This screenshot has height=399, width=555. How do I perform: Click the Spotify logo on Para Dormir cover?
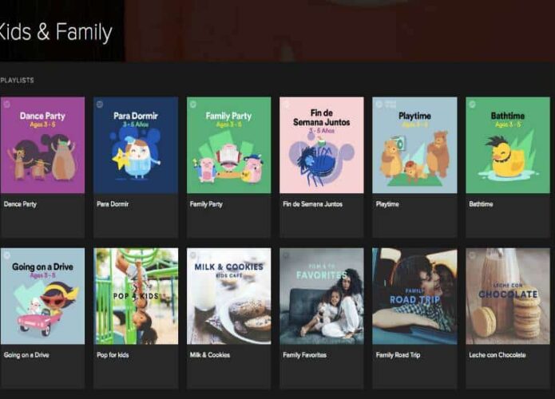click(x=100, y=104)
